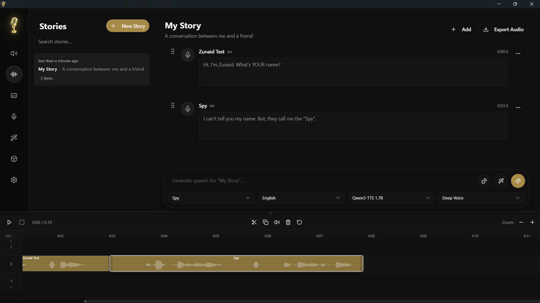Open the more options menu for Spy
The width and height of the screenshot is (540, 303).
pyautogui.click(x=518, y=107)
